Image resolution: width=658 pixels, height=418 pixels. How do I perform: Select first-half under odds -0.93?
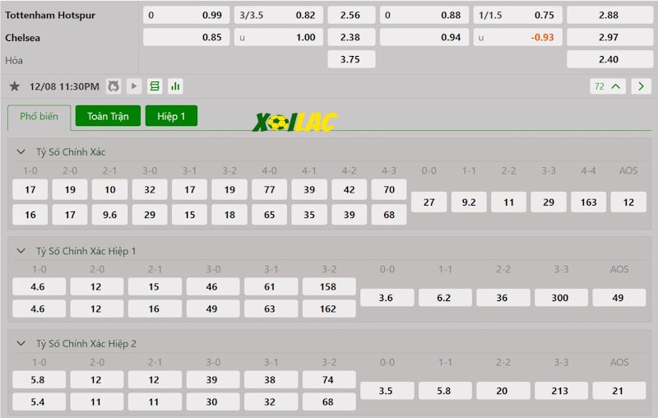(518, 37)
